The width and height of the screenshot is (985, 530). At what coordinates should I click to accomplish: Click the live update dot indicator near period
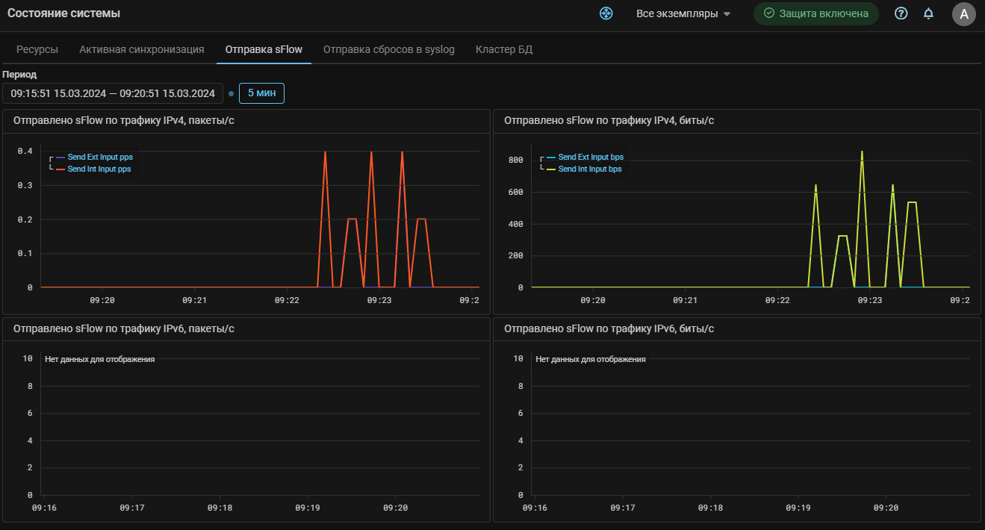click(x=231, y=93)
